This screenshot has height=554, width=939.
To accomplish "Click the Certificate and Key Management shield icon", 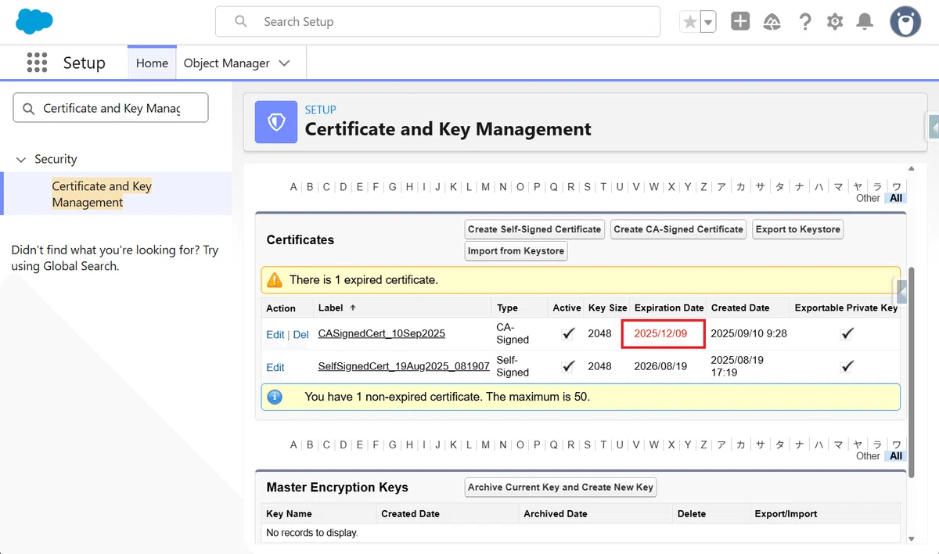I will pyautogui.click(x=276, y=121).
